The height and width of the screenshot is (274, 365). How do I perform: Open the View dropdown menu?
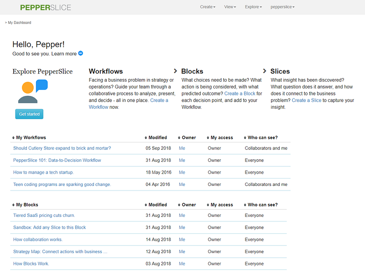(230, 7)
